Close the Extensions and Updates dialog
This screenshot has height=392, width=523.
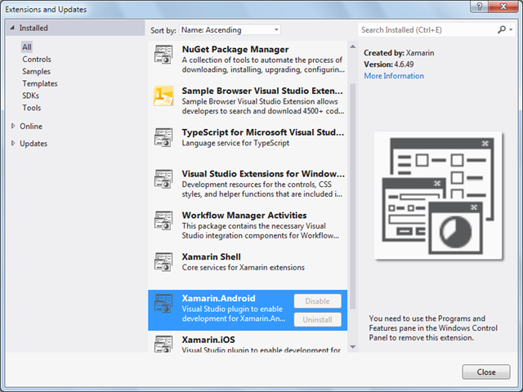point(486,372)
